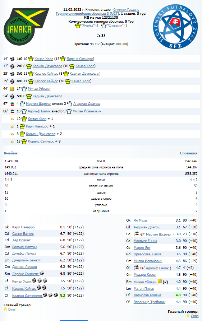Click the yellow card icon at minute 44

click(12, 89)
